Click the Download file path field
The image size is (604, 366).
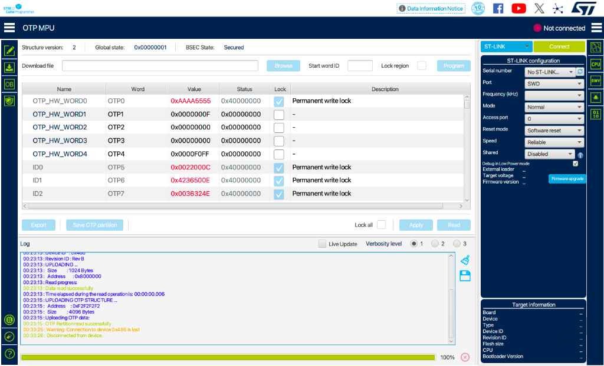click(x=160, y=66)
